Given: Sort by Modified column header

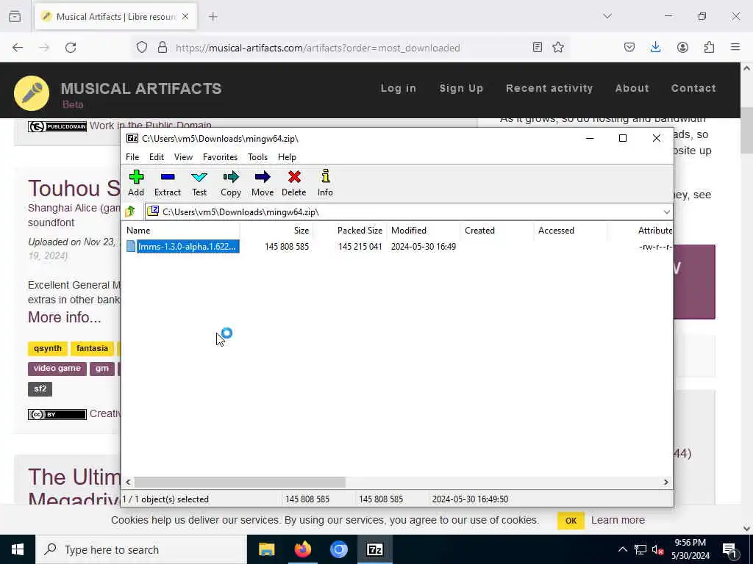Looking at the screenshot, I should [x=423, y=230].
